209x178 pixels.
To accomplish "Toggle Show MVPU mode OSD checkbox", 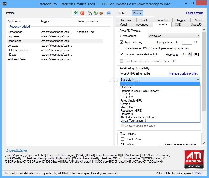I will (122, 126).
